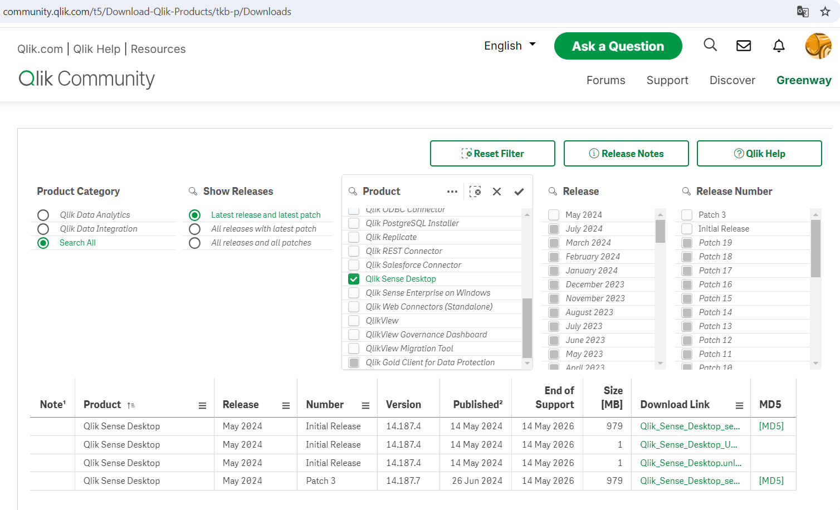The image size is (840, 510).
Task: Open the Download Link column filter menu
Action: (739, 404)
